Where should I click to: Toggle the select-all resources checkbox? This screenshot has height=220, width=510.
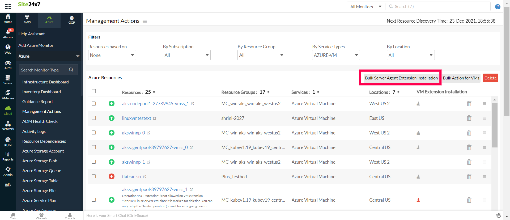pyautogui.click(x=94, y=91)
